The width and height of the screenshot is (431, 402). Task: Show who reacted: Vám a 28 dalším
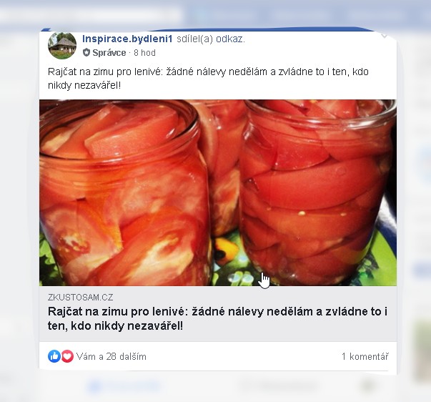point(112,357)
